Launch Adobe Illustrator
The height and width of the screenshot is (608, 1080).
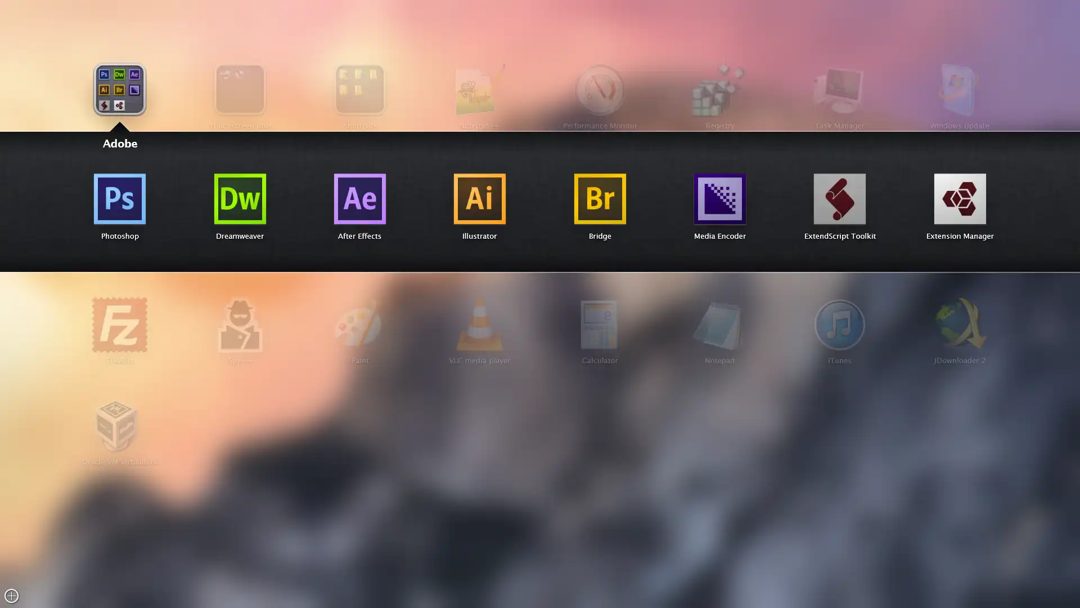(479, 198)
